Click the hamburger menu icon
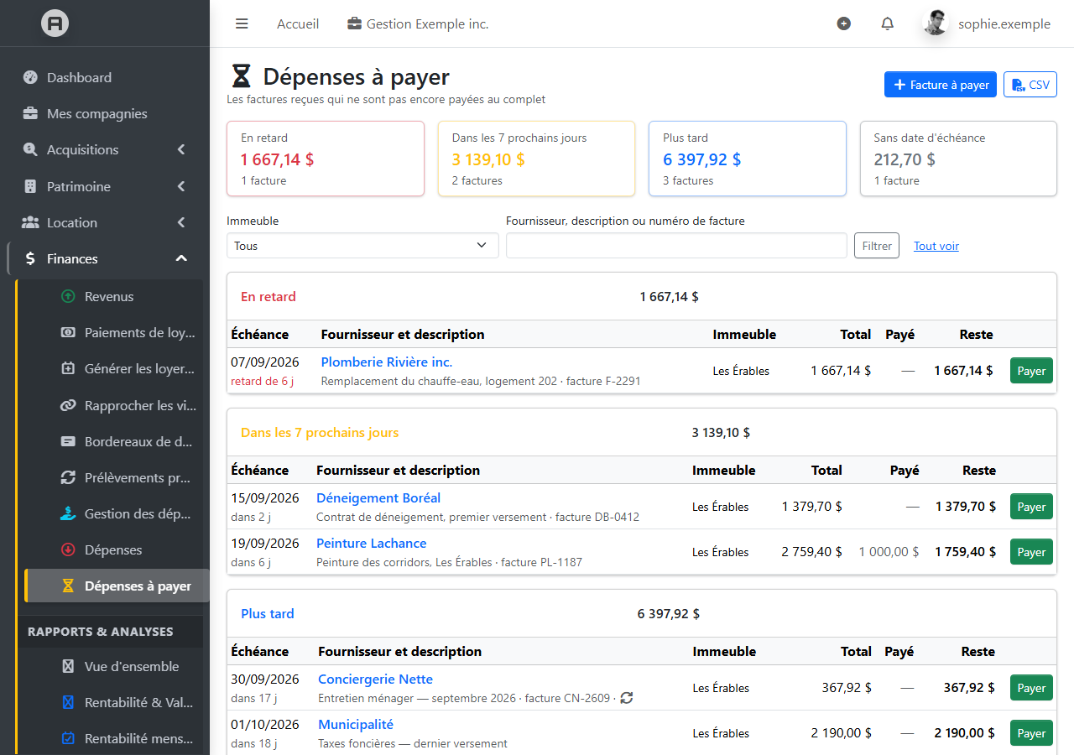This screenshot has height=755, width=1074. point(242,23)
